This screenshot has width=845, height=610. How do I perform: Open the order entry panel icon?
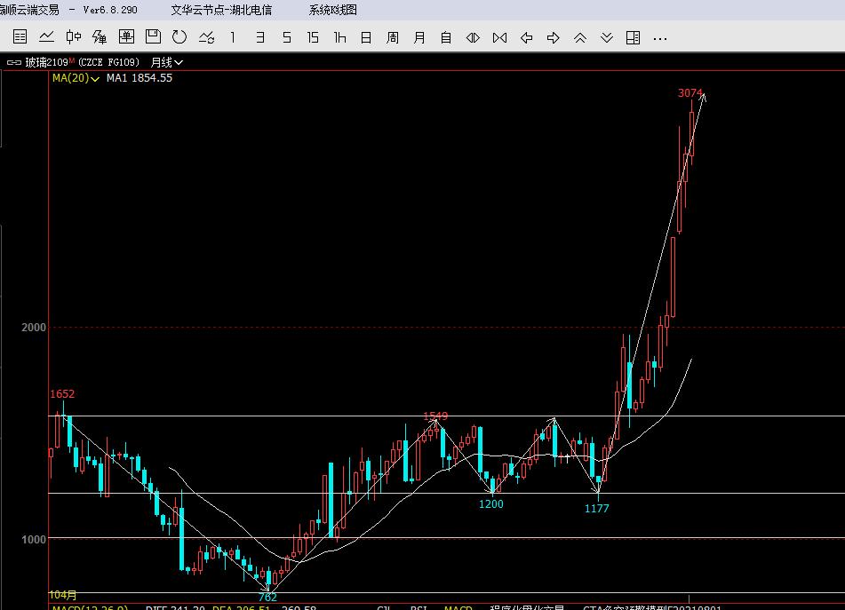point(127,36)
